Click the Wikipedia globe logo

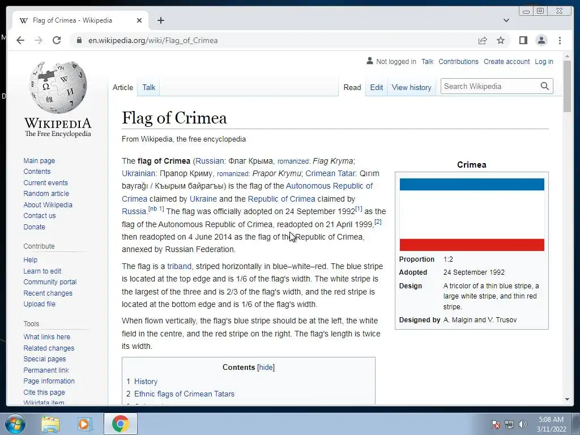pos(58,87)
